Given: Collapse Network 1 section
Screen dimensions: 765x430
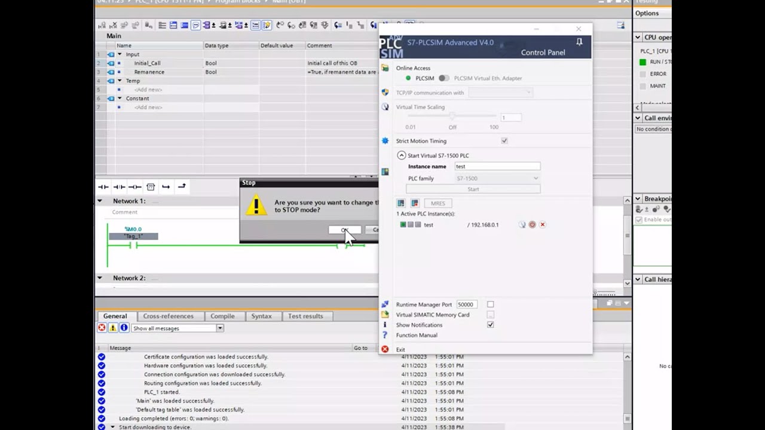Looking at the screenshot, I should pyautogui.click(x=100, y=201).
